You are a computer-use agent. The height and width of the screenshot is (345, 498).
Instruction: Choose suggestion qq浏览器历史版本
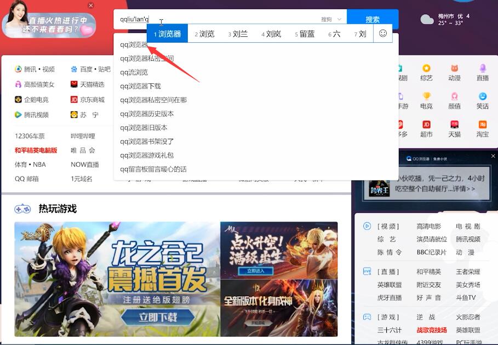[x=147, y=114]
